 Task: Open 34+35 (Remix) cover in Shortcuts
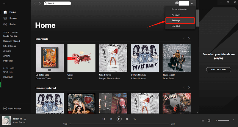[145, 58]
